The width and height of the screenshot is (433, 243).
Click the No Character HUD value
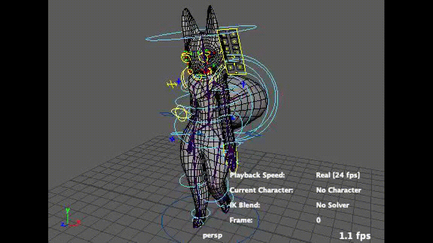coord(338,190)
